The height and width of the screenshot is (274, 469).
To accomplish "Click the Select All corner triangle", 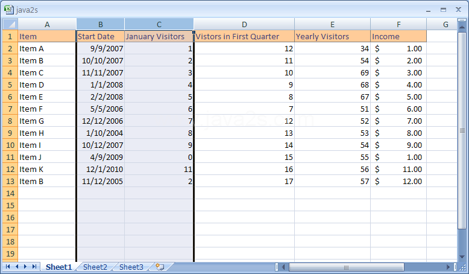I will coord(10,24).
